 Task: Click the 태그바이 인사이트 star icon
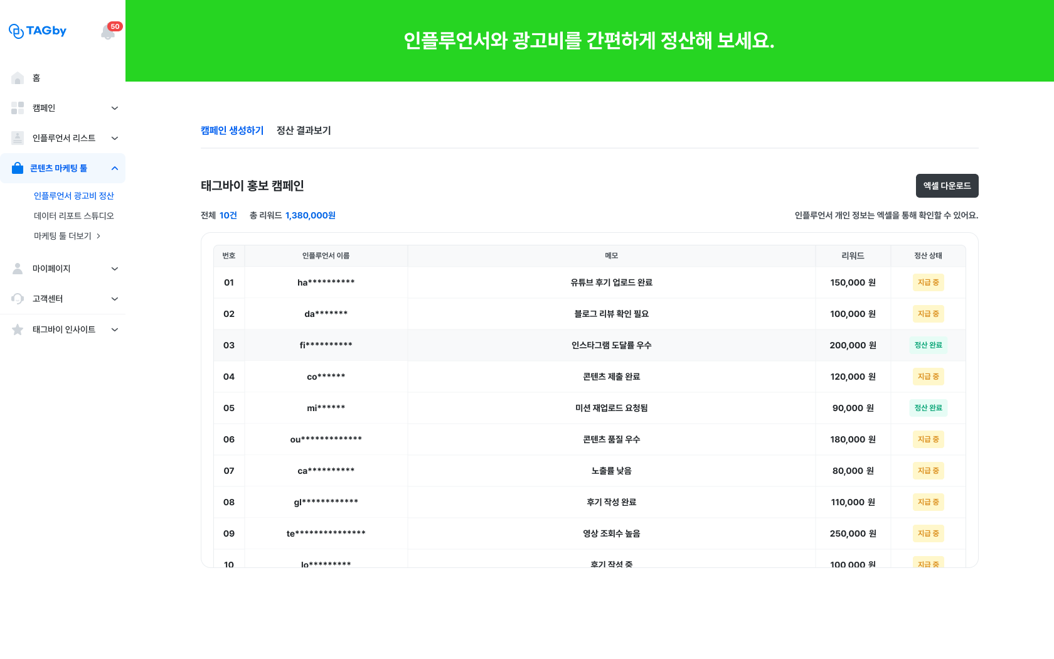(18, 329)
